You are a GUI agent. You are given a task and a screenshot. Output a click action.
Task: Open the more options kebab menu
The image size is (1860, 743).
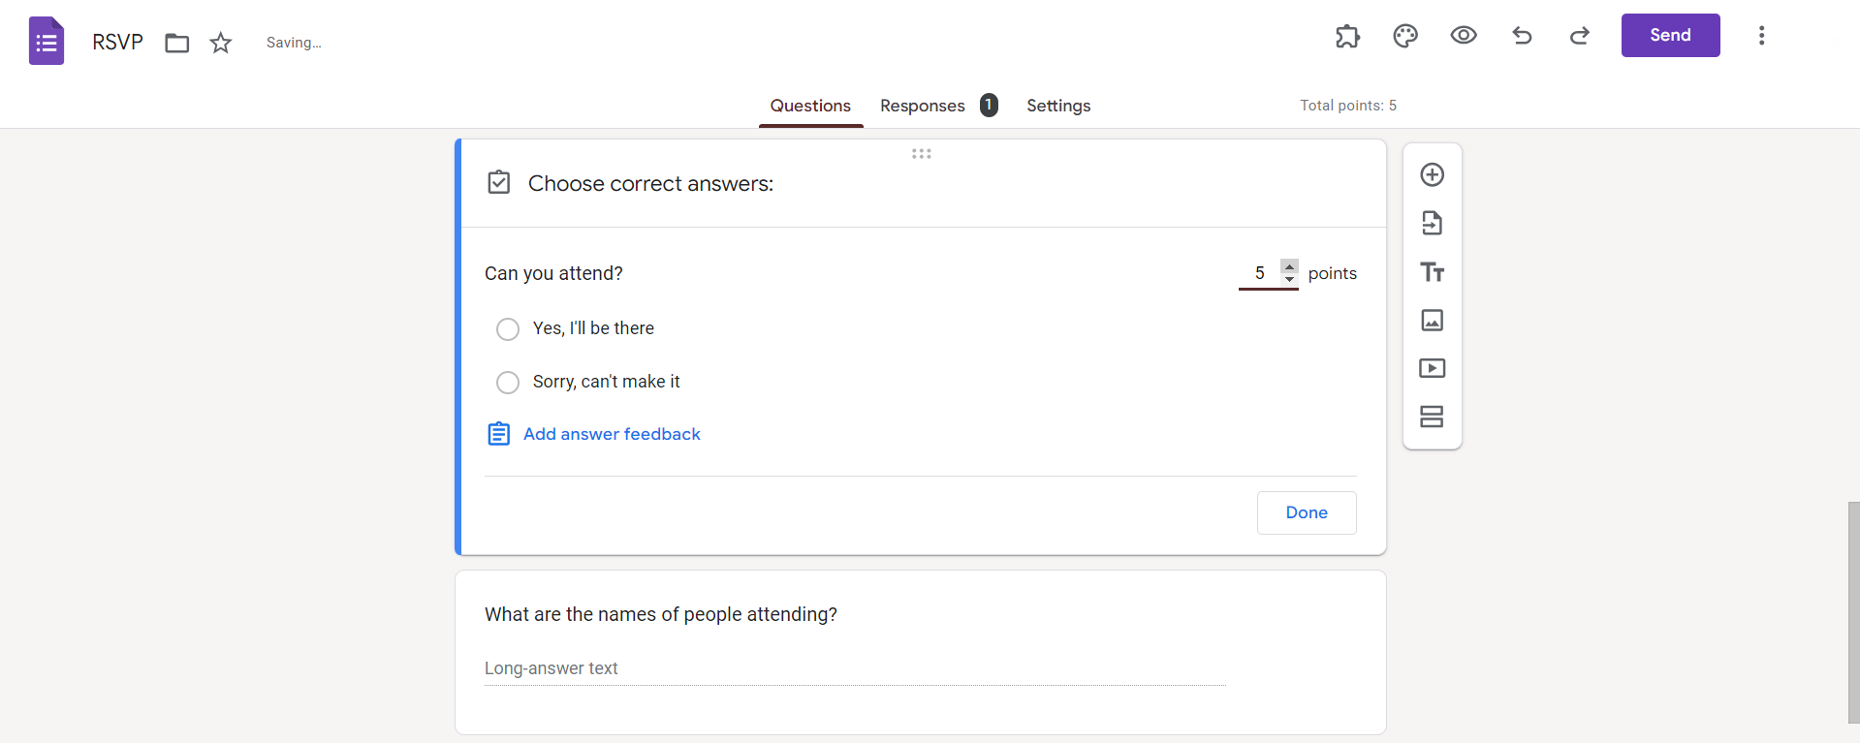click(1761, 36)
